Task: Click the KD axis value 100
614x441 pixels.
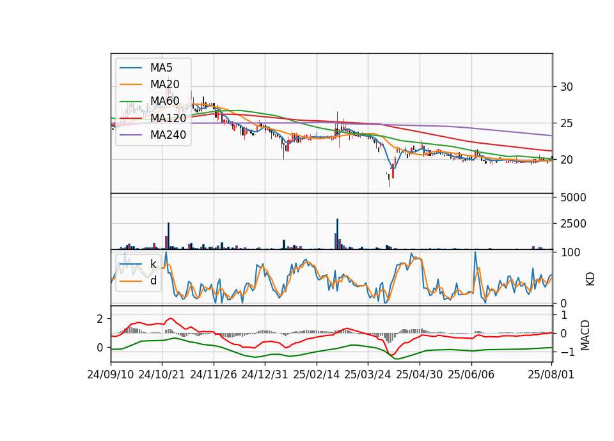Action: click(570, 252)
